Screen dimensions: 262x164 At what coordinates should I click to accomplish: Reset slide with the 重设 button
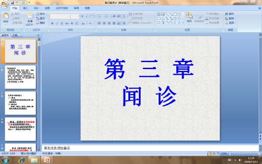point(41,18)
